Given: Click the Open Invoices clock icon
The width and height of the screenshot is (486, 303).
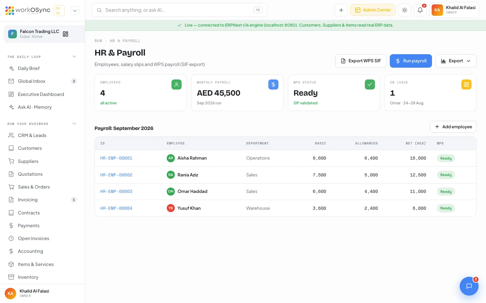Looking at the screenshot, I should tap(11, 238).
